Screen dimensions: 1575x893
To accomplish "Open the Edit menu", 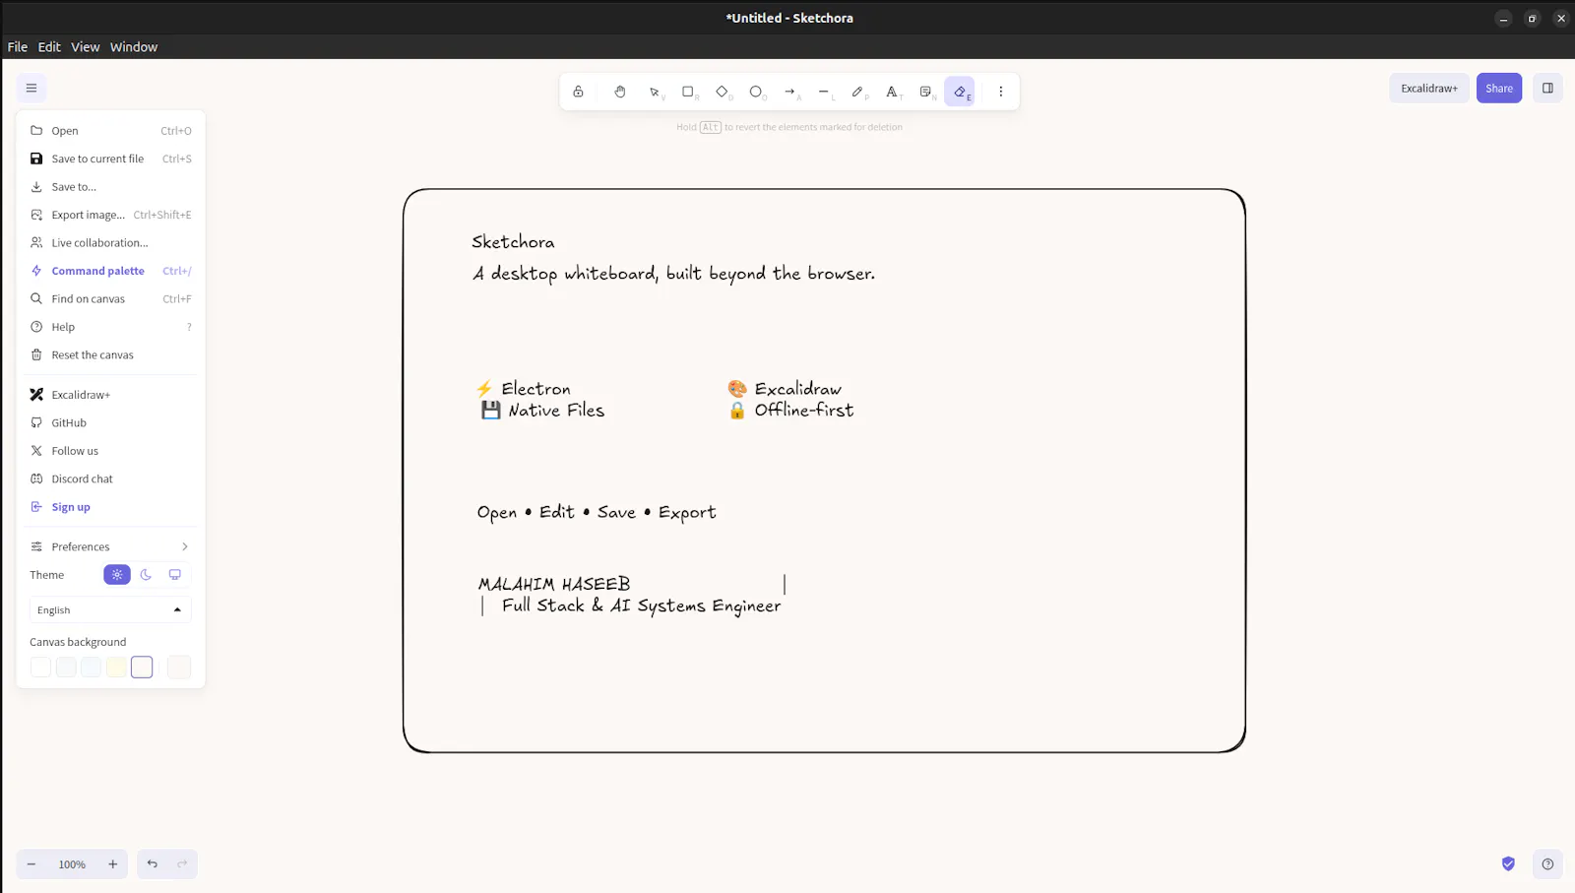I will pos(49,47).
